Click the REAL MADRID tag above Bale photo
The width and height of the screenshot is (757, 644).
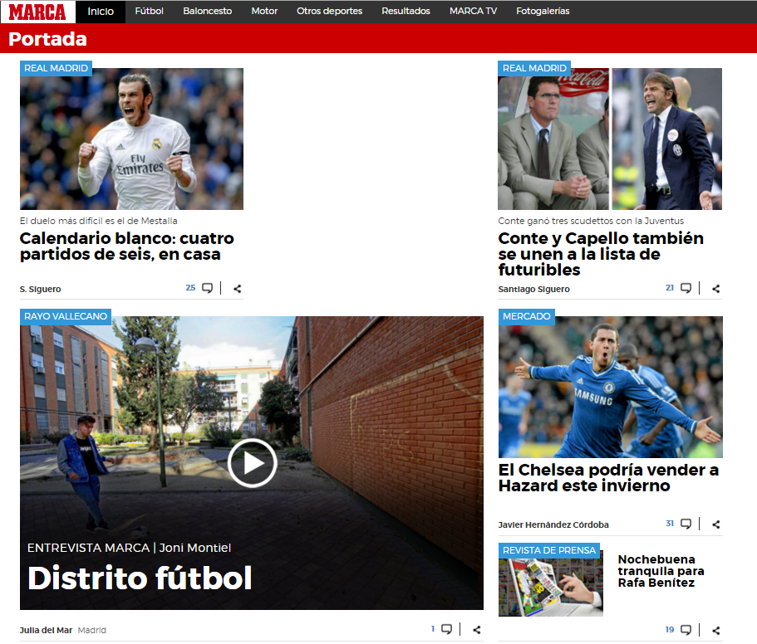(56, 68)
